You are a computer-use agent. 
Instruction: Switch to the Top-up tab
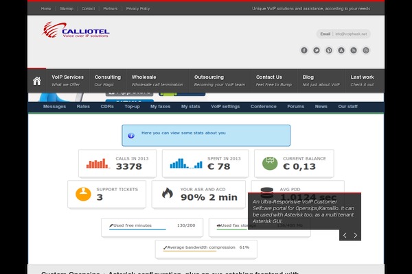tap(132, 106)
